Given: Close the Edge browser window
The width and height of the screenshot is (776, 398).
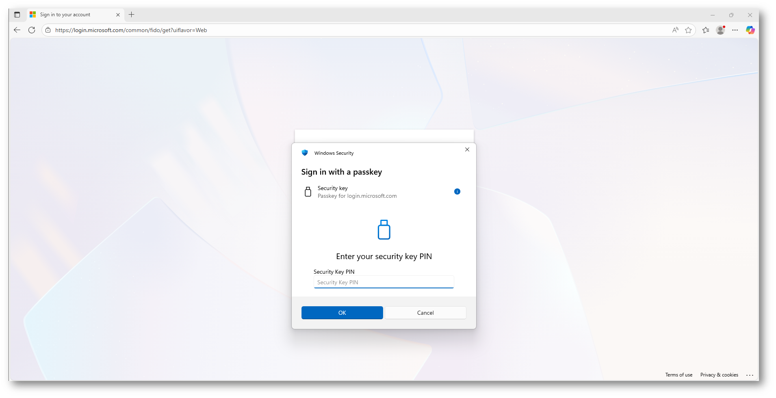Looking at the screenshot, I should (750, 15).
